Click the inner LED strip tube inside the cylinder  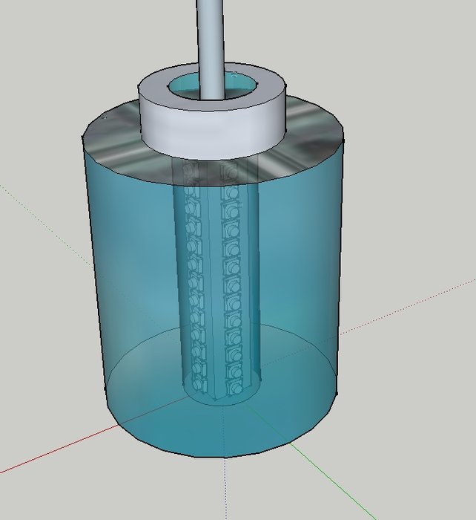(x=216, y=282)
